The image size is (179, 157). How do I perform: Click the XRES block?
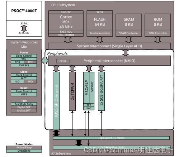click(x=24, y=94)
